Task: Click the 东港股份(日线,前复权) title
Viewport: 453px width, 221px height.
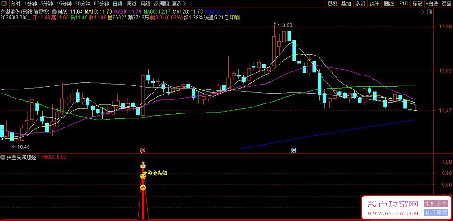Action: 25,12
